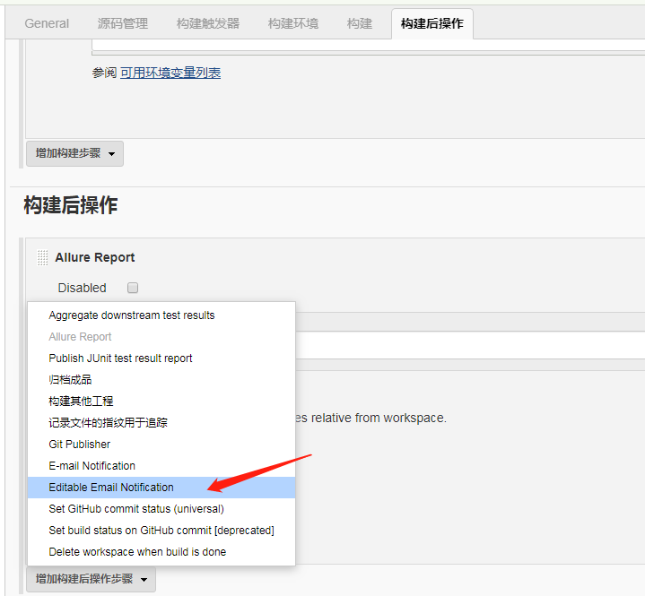Open the 源码管理 tab
The width and height of the screenshot is (645, 596).
pos(123,23)
